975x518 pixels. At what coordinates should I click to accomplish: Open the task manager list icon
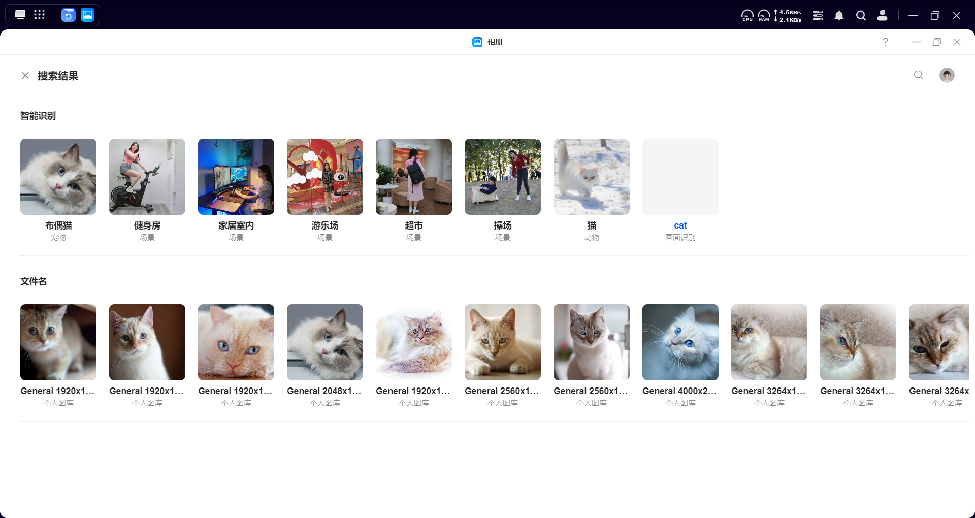(x=818, y=16)
